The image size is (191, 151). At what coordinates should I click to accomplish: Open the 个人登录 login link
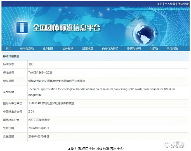click(170, 4)
